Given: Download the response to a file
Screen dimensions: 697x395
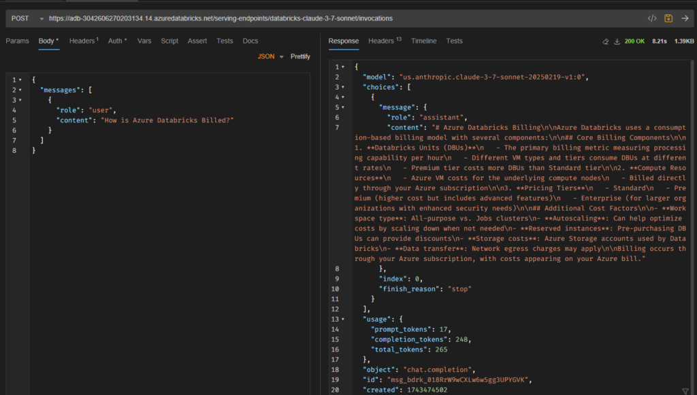Looking at the screenshot, I should [x=617, y=41].
